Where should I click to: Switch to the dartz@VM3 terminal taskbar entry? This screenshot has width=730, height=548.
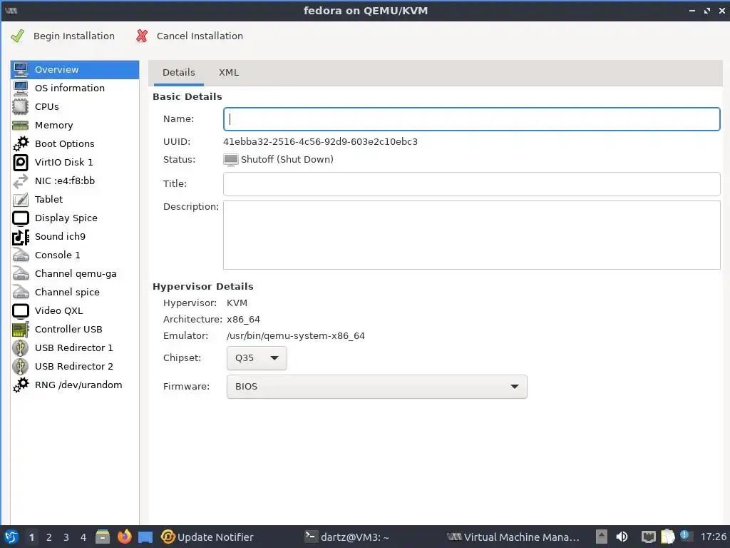pyautogui.click(x=347, y=537)
